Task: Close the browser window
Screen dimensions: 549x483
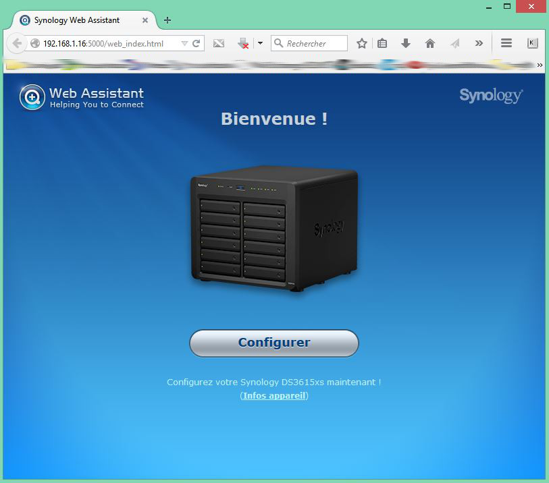Action: coord(531,6)
